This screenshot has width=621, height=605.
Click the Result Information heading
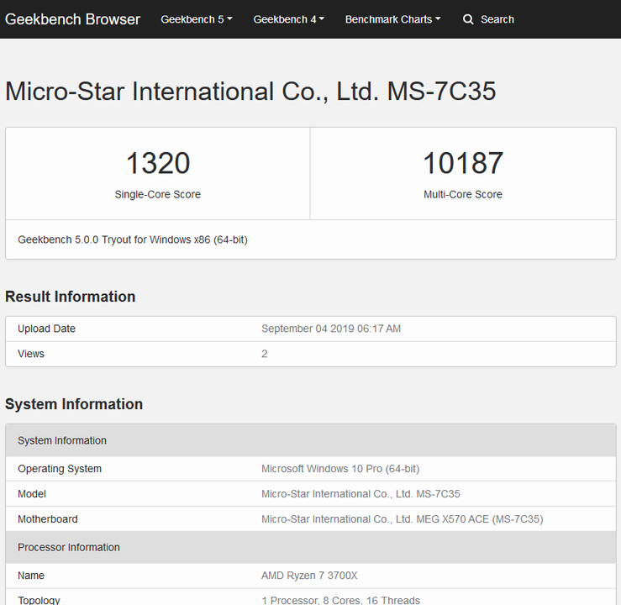(x=70, y=297)
